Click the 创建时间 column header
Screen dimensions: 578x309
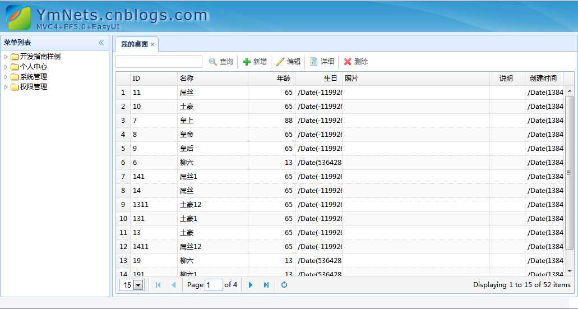[544, 79]
